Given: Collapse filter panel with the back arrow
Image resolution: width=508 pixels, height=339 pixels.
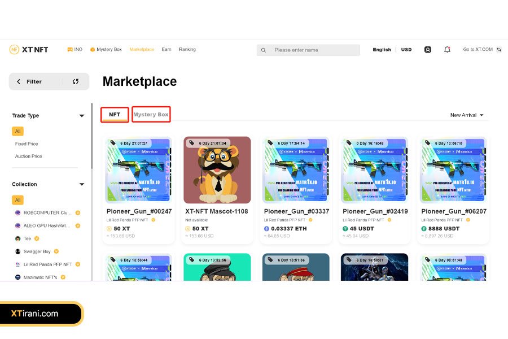Looking at the screenshot, I should (x=19, y=81).
